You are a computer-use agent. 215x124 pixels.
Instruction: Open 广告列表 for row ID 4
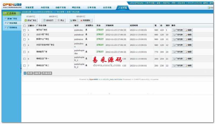click(178, 45)
